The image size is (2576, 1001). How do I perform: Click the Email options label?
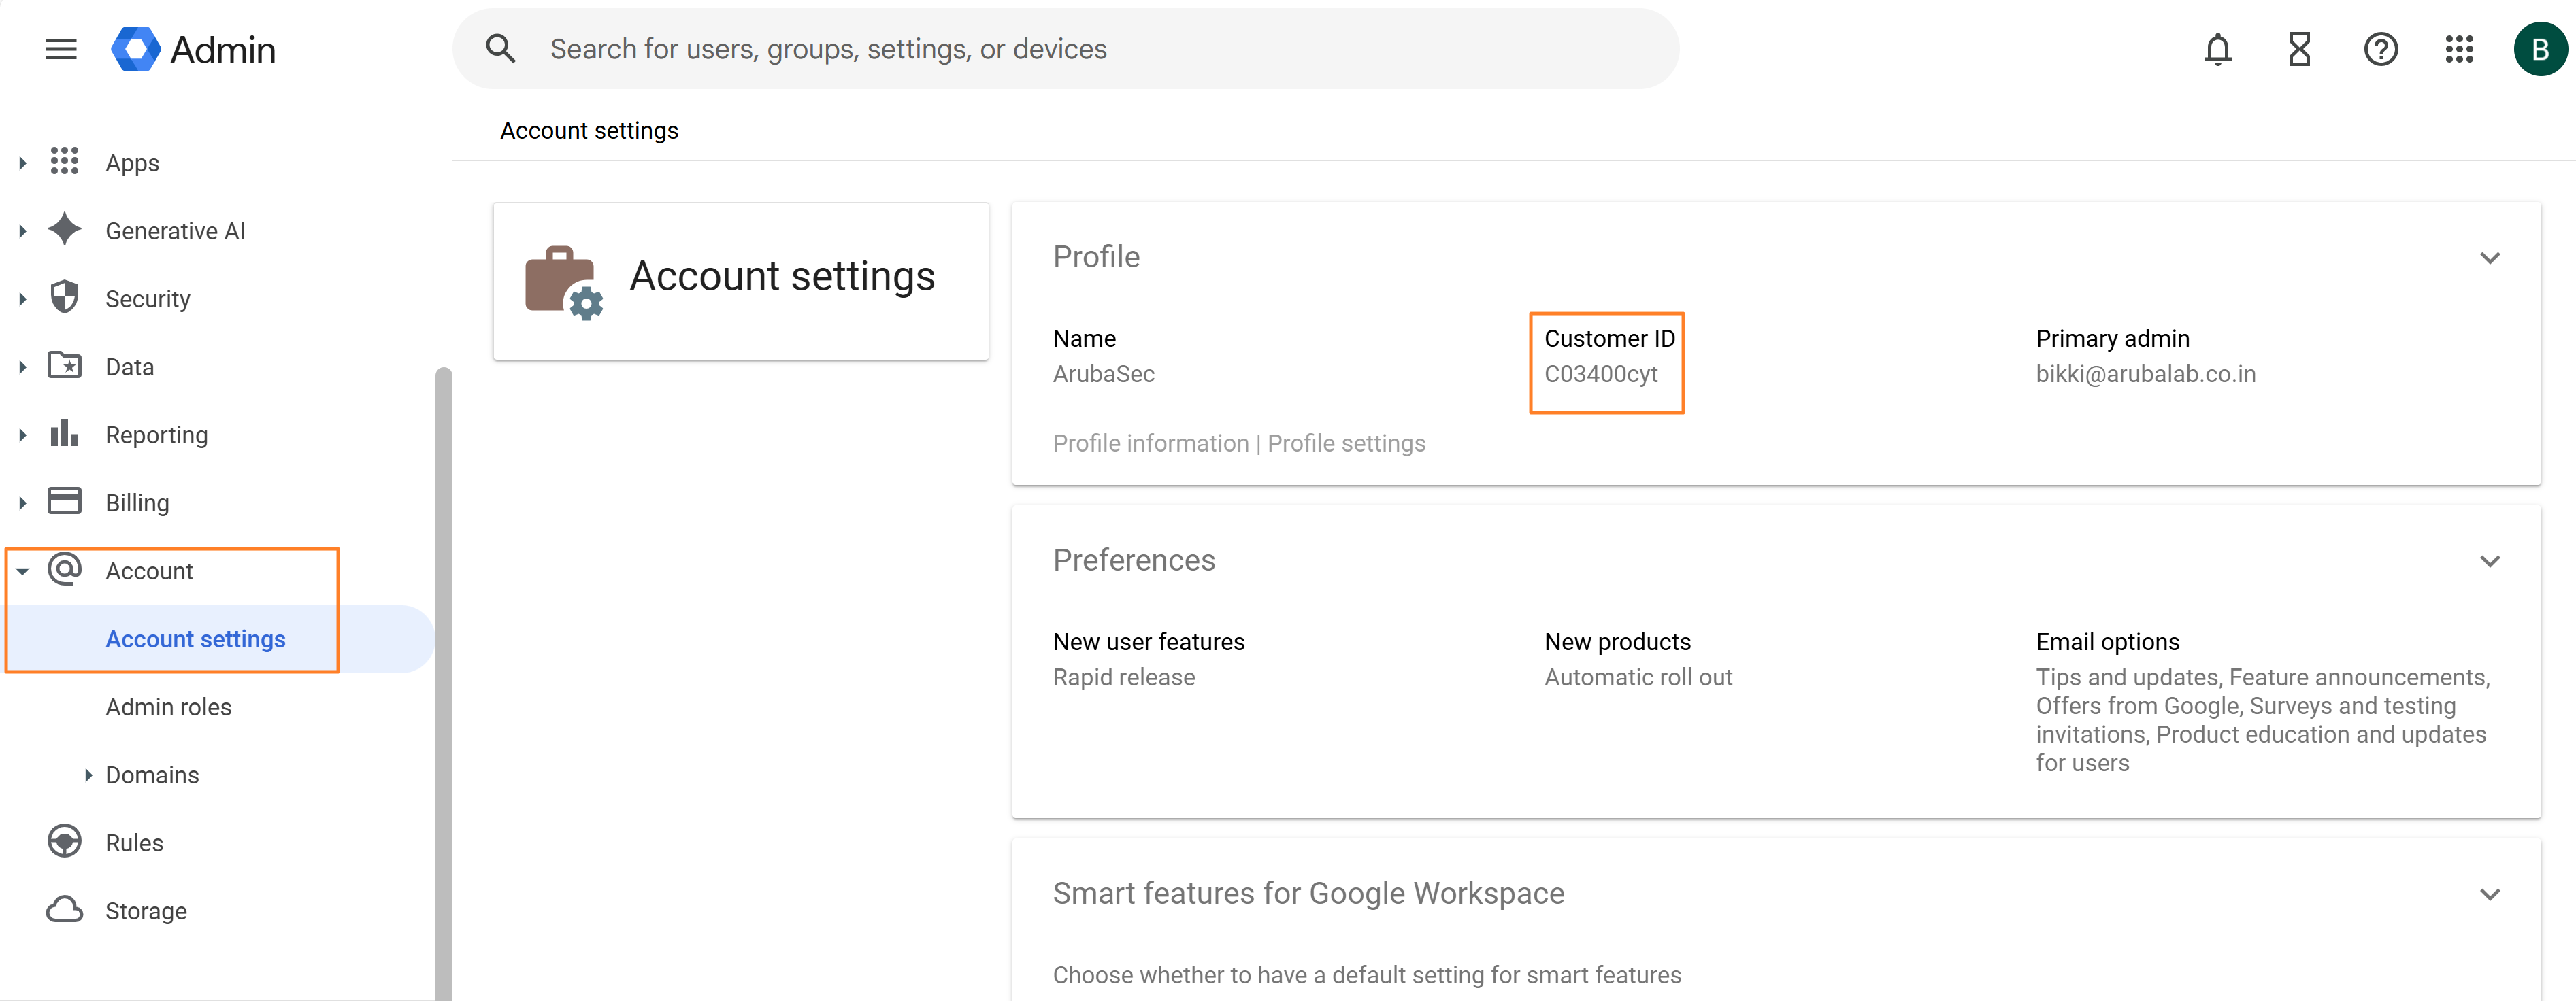(2107, 641)
